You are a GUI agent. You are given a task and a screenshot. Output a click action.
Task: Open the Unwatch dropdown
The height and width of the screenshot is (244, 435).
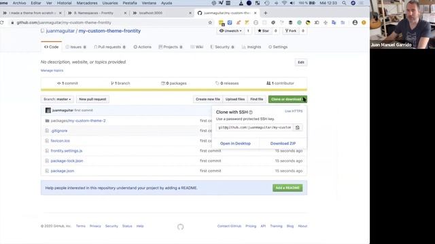(x=230, y=31)
